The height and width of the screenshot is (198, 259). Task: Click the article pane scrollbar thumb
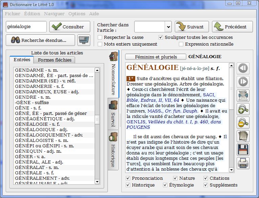coord(231,89)
